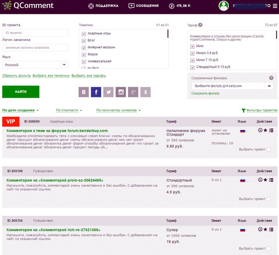Open project Комментарий prom-sa-20624469
This screenshot has height=255, width=279.
tap(55, 180)
